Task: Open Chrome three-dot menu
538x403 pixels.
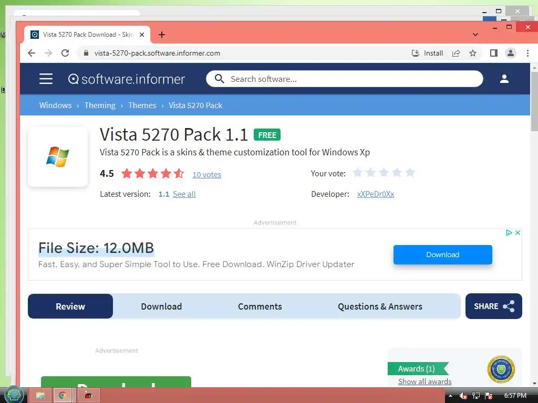Action: tap(527, 53)
